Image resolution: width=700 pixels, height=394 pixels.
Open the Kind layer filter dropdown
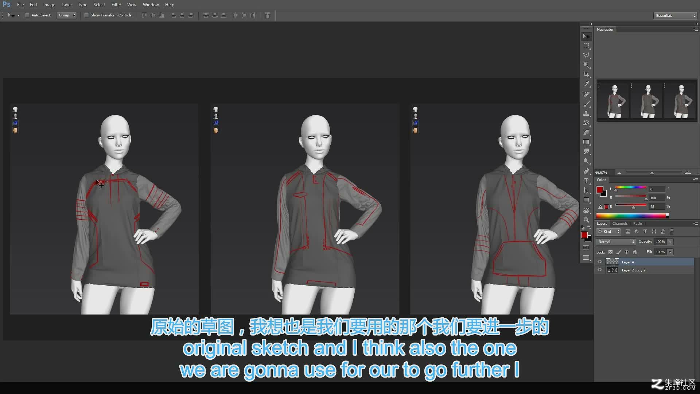tap(608, 232)
